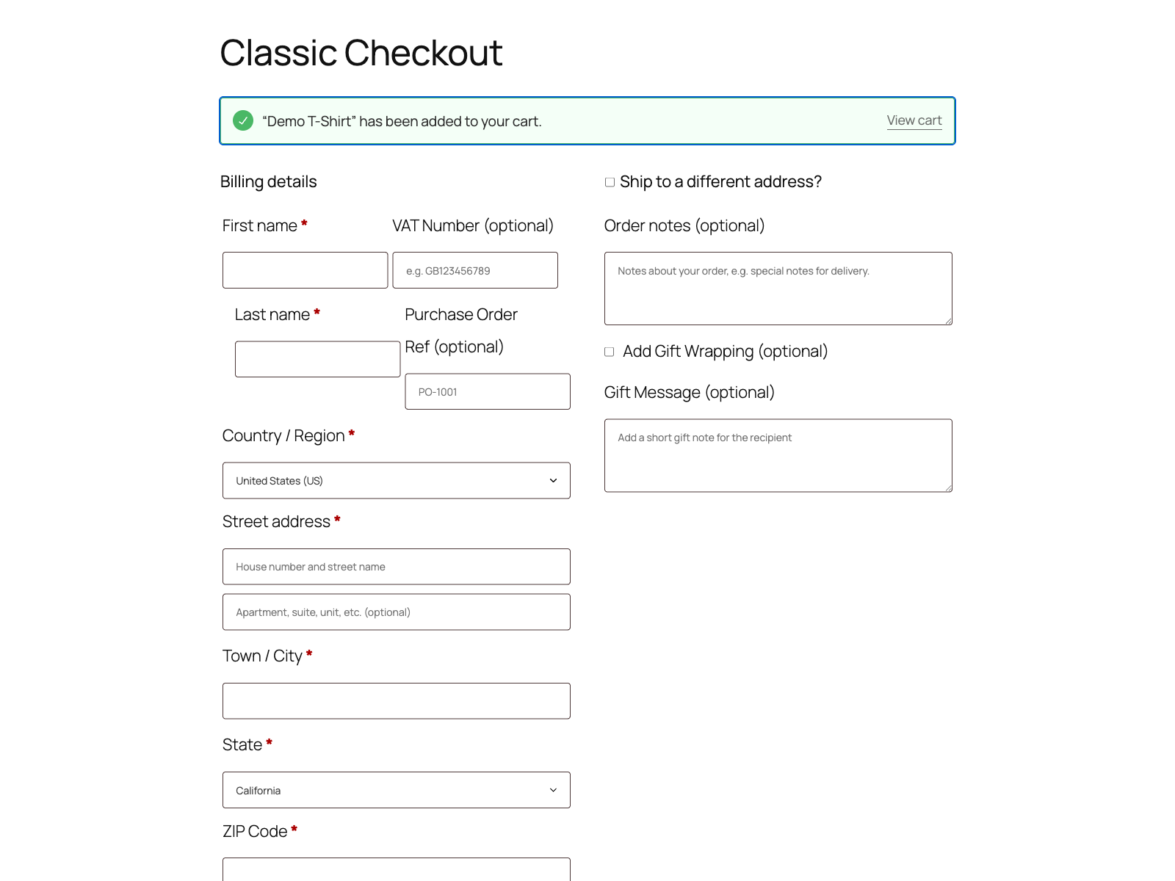This screenshot has width=1175, height=881.
Task: Click the green success checkmark icon
Action: [x=243, y=120]
